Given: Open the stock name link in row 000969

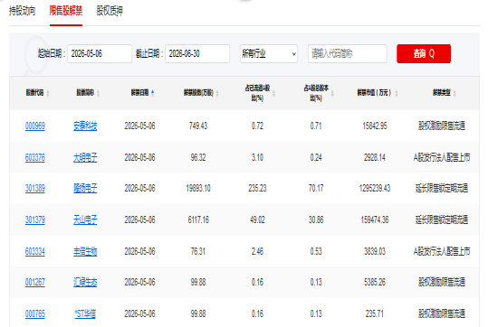Looking at the screenshot, I should click(x=85, y=126).
